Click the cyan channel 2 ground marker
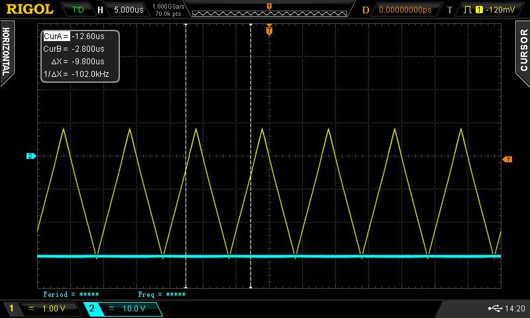Image resolution: width=530 pixels, height=318 pixels. (30, 156)
